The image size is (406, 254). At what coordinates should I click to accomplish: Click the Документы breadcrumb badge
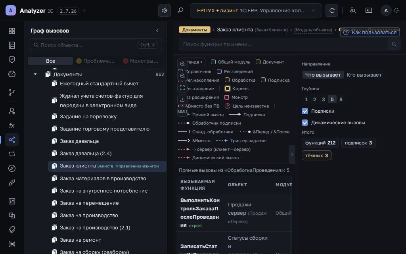point(194,30)
